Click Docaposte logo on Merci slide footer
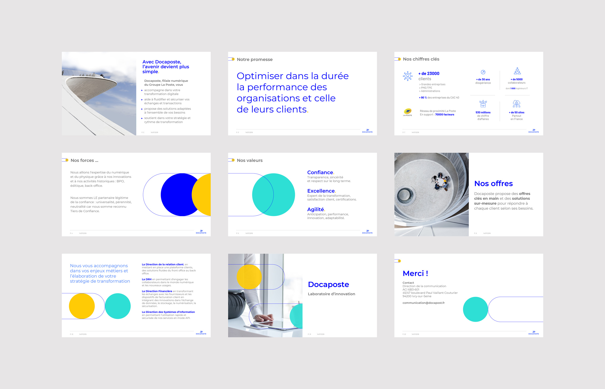The image size is (605, 389). tap(533, 333)
